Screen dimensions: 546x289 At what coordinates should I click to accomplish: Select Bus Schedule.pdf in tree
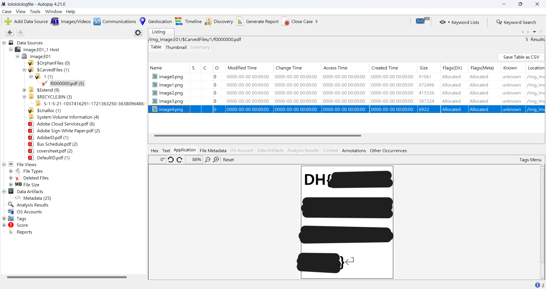[57, 144]
